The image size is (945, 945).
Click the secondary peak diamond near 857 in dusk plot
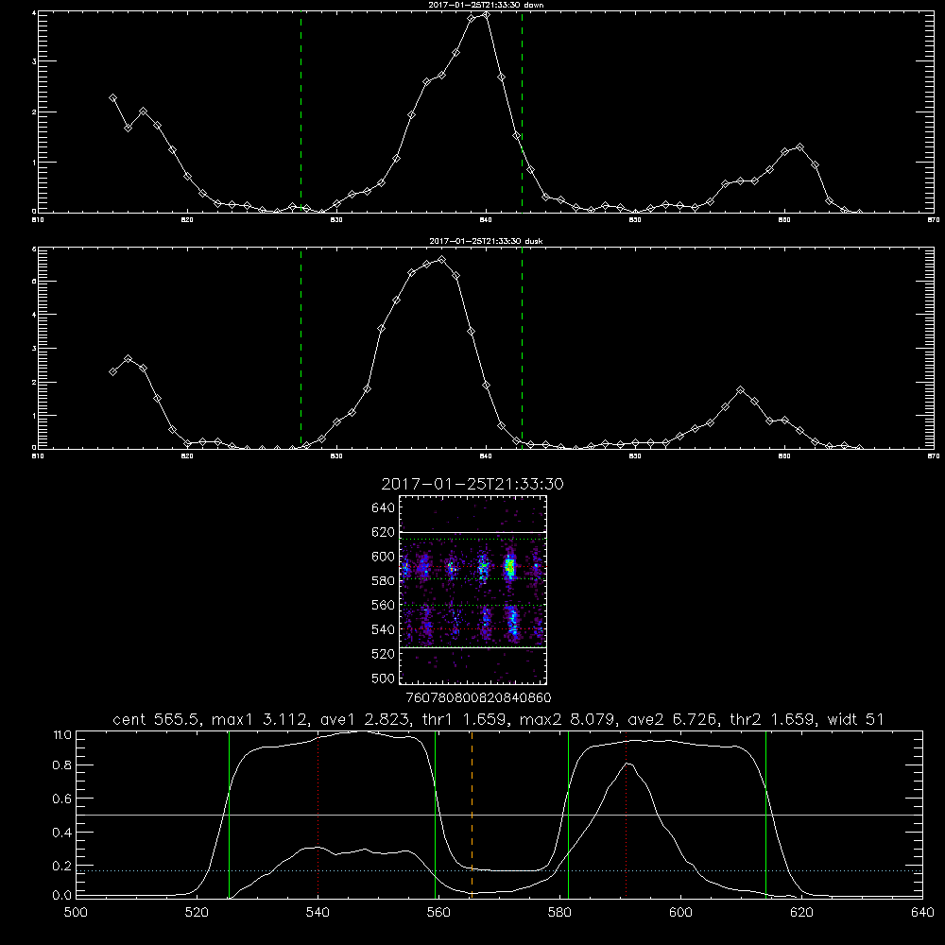click(x=741, y=390)
